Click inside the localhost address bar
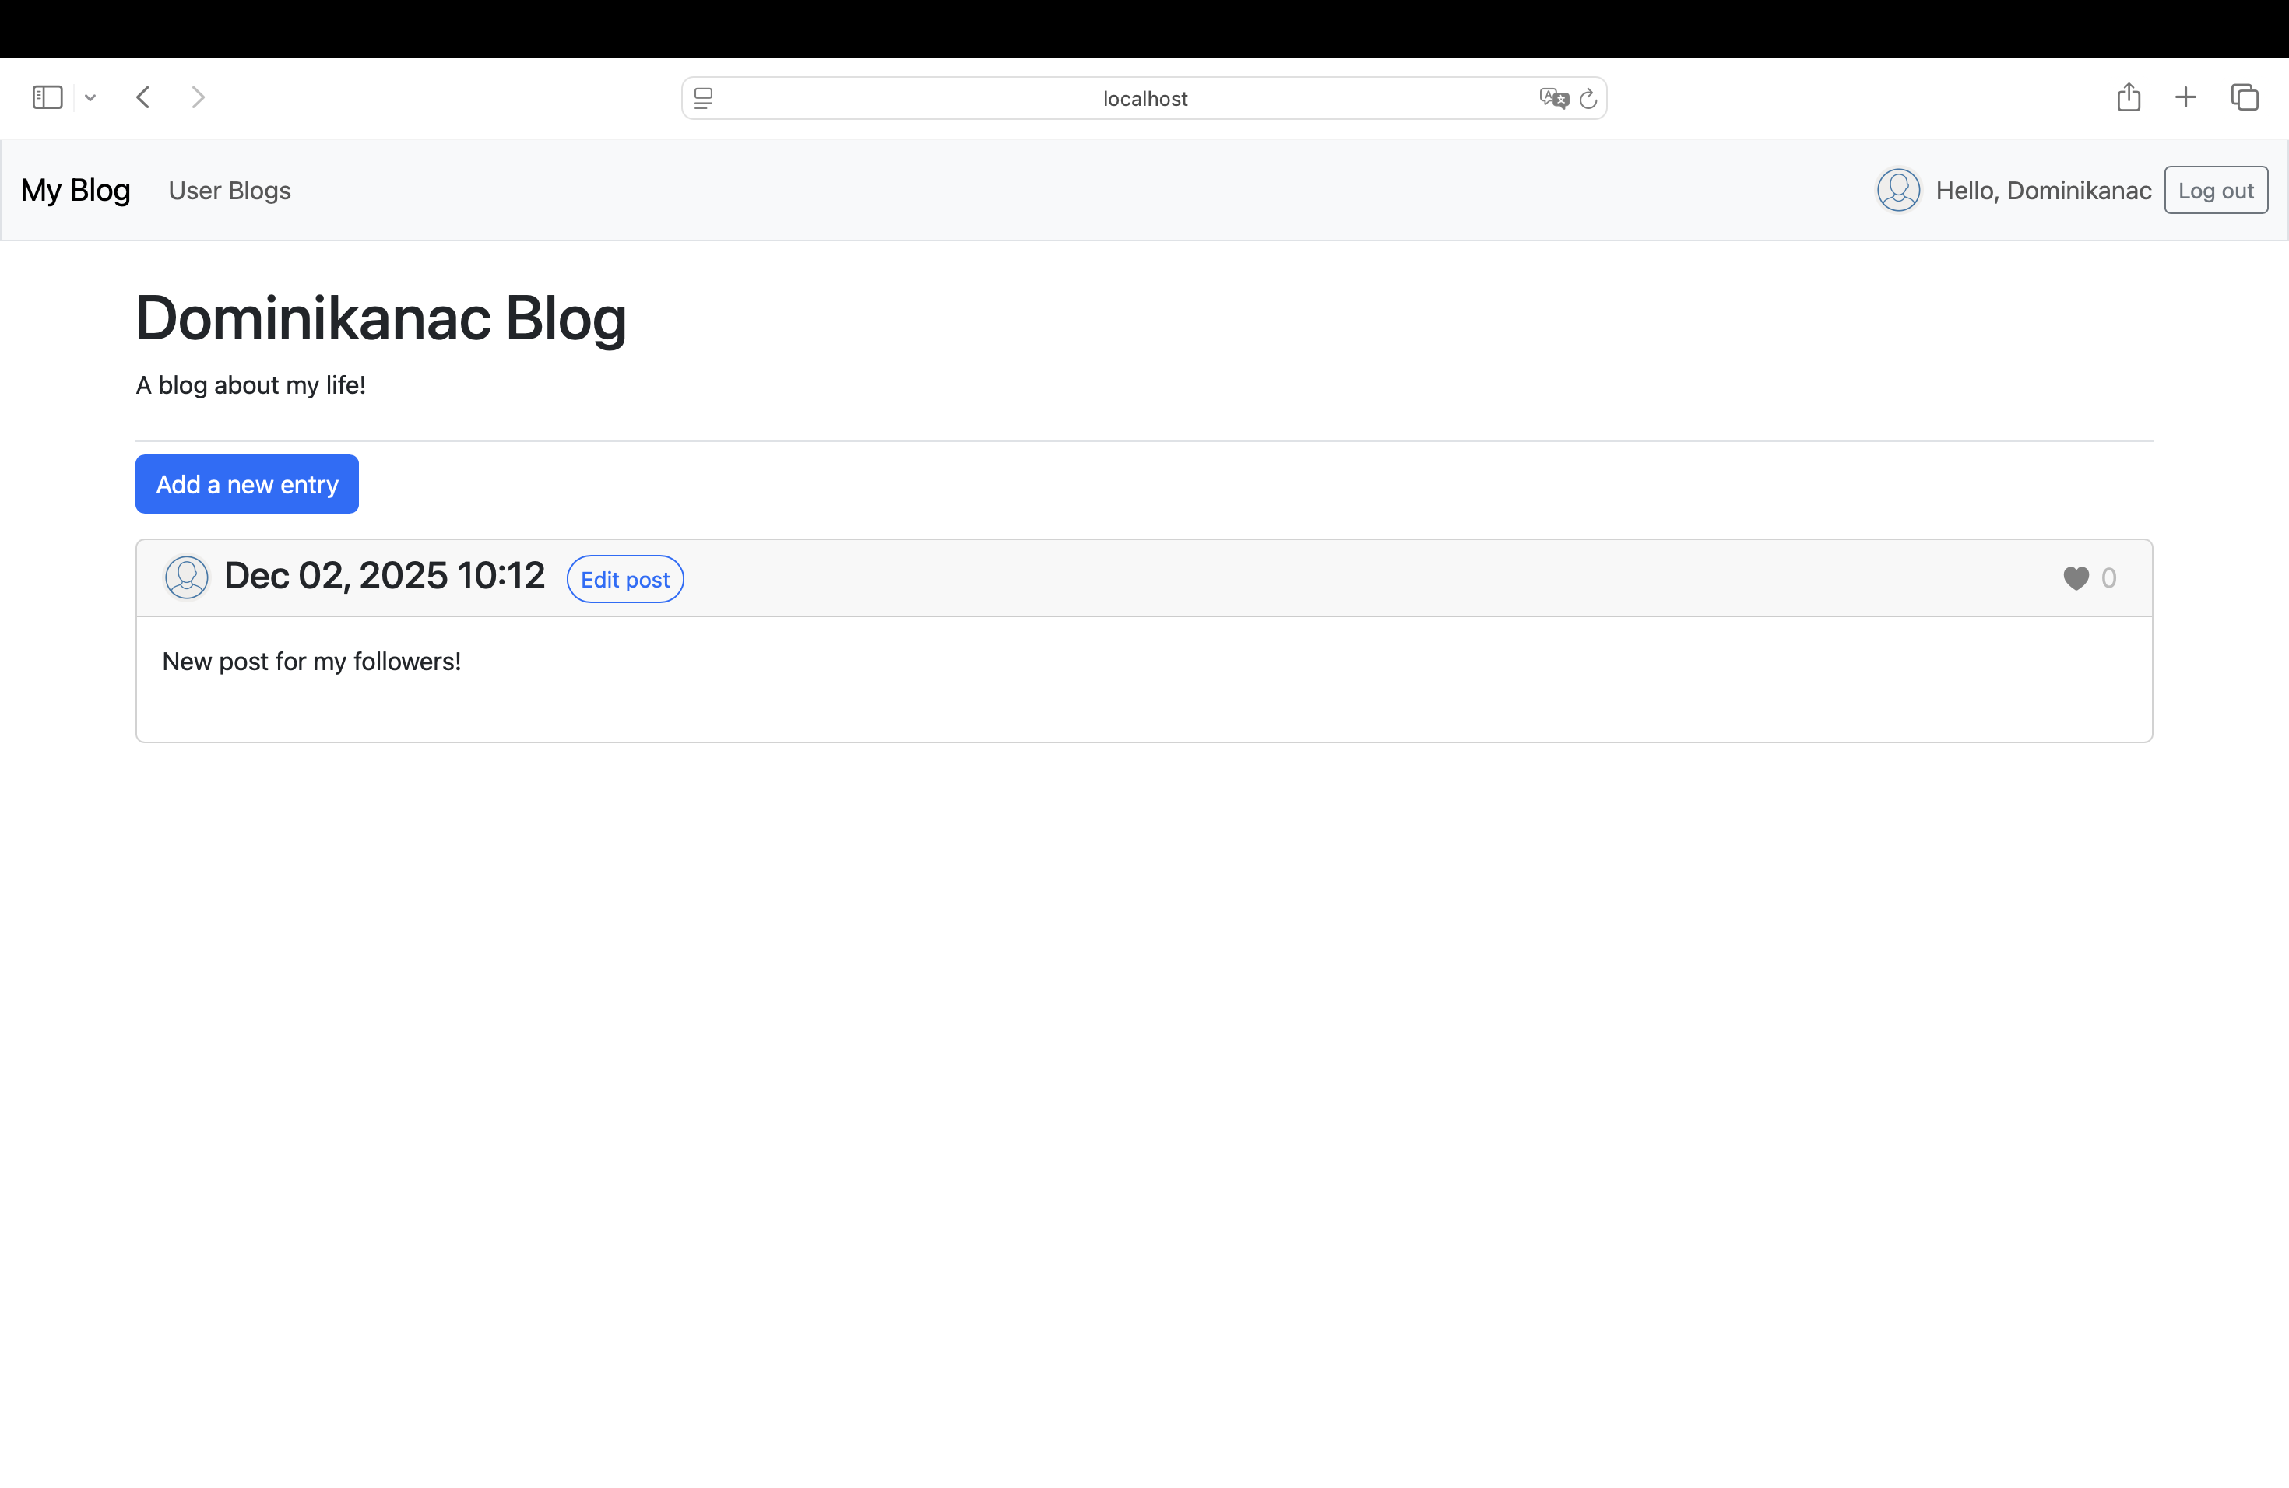The height and width of the screenshot is (1488, 2289). click(1144, 97)
